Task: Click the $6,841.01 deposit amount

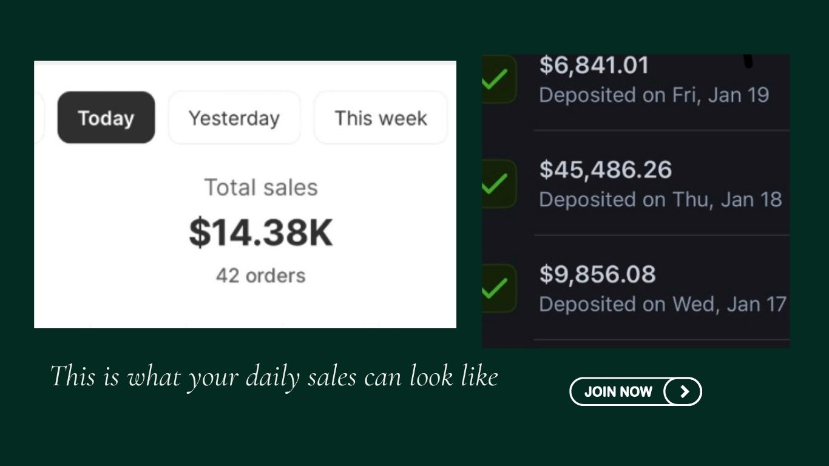Action: click(x=594, y=66)
